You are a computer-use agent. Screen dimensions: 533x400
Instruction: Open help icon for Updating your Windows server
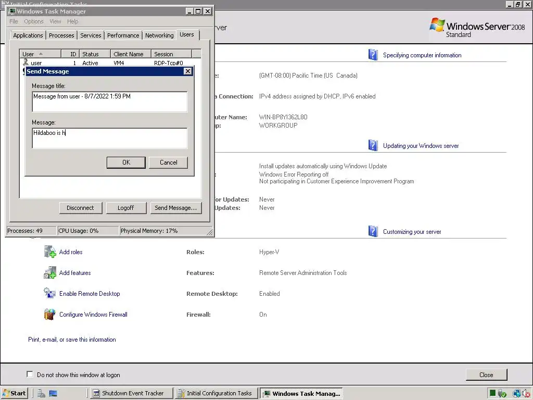(x=373, y=146)
